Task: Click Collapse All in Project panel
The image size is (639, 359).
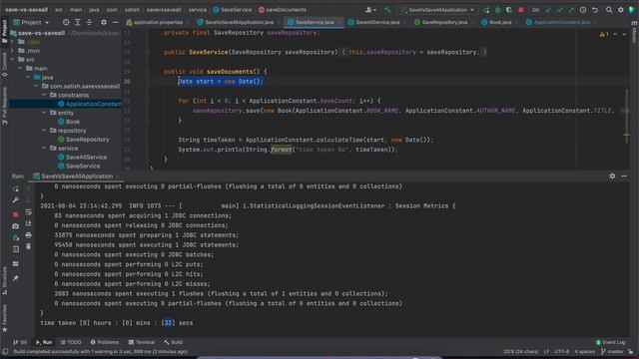Action: 89,22
